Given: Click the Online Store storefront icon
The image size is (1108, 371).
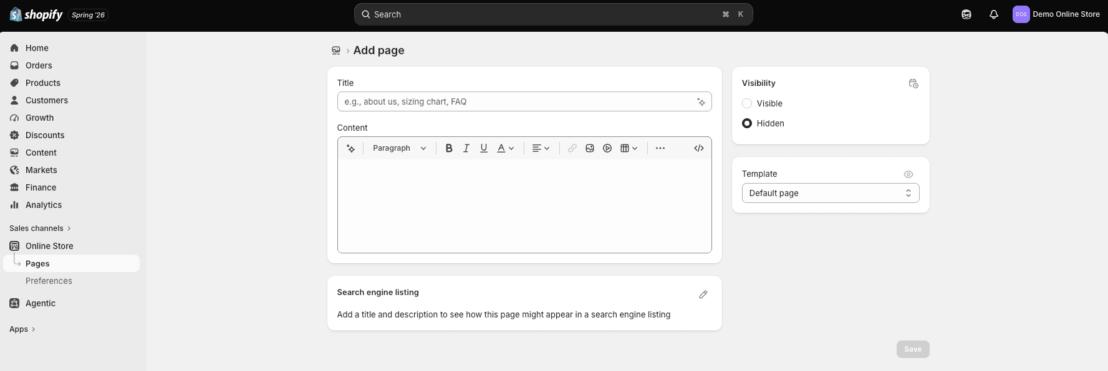Looking at the screenshot, I should click(x=14, y=246).
